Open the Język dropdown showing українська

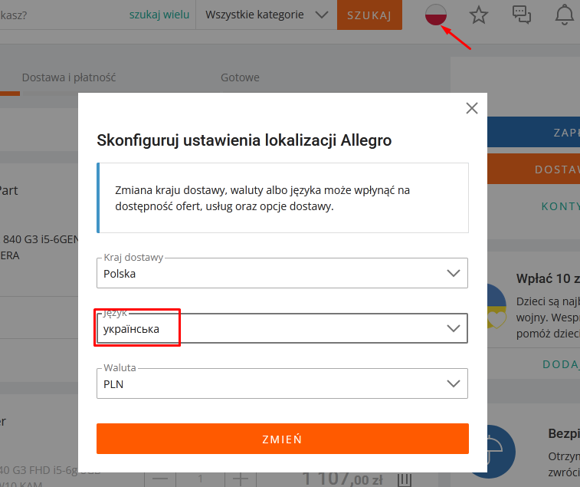[x=282, y=328]
